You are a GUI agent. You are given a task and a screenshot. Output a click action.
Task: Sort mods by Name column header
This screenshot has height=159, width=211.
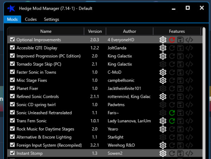[x=46, y=31]
